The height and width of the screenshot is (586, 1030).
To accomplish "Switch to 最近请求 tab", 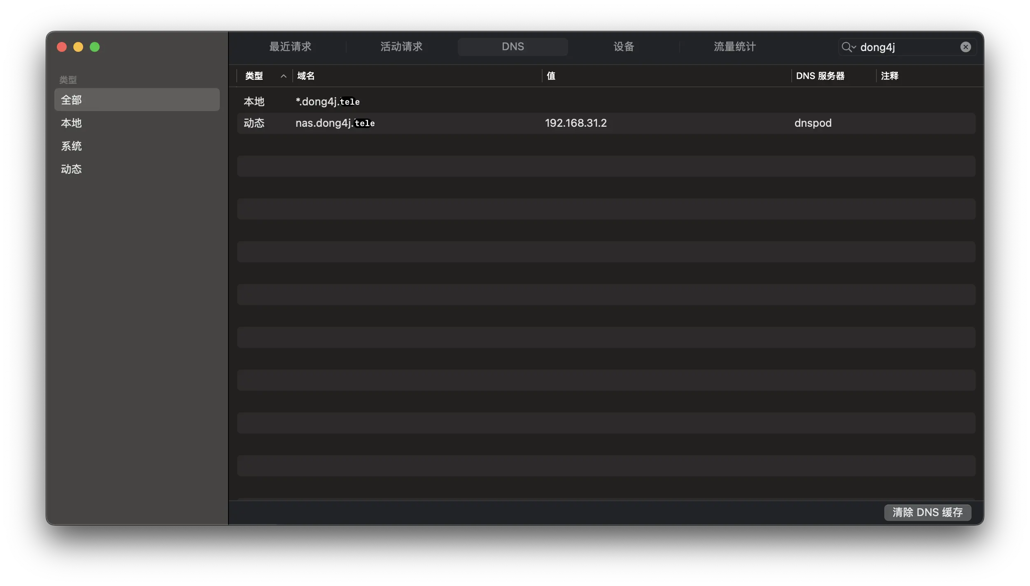I will [290, 47].
